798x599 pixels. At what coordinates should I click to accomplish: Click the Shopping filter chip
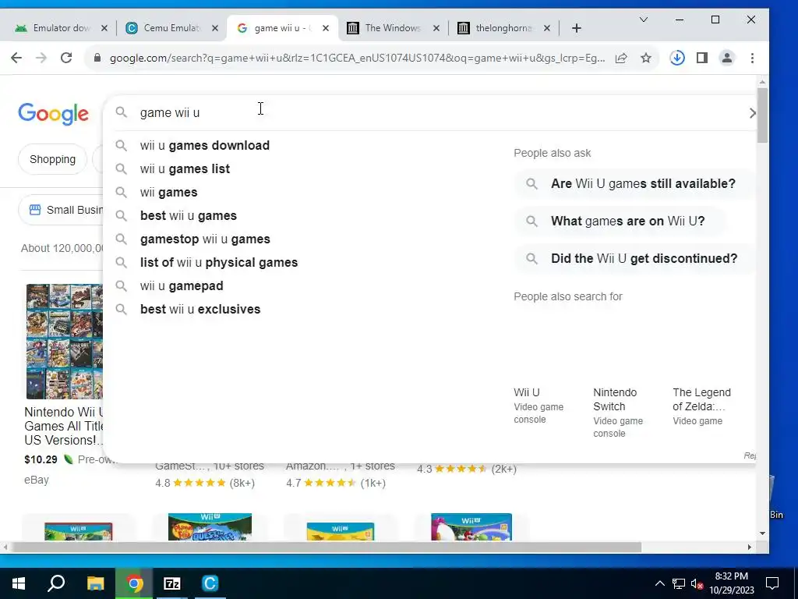point(52,159)
